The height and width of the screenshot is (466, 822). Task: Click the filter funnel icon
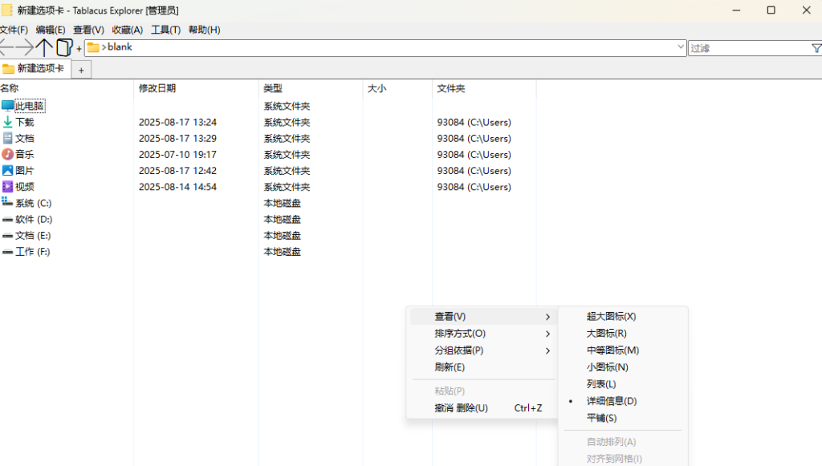[x=816, y=48]
